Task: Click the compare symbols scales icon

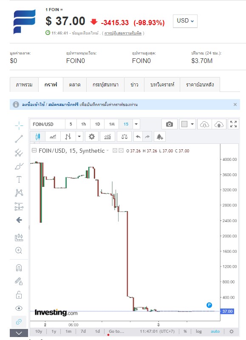Action: click(124, 137)
